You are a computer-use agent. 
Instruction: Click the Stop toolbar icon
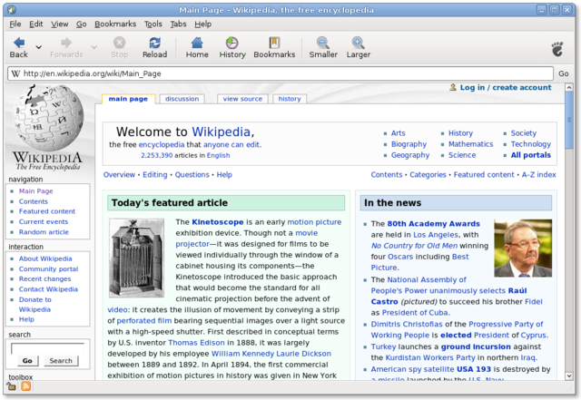click(119, 43)
